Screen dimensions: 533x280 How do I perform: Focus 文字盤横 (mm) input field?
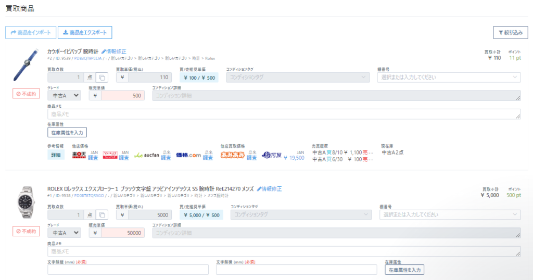[x=296, y=270]
